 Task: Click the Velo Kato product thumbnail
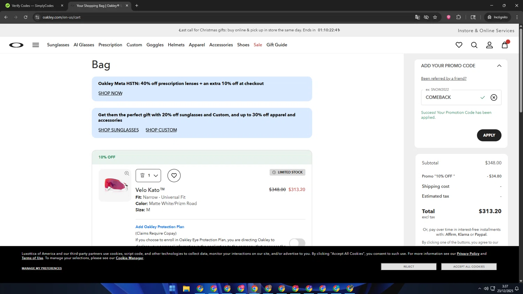pyautogui.click(x=115, y=185)
